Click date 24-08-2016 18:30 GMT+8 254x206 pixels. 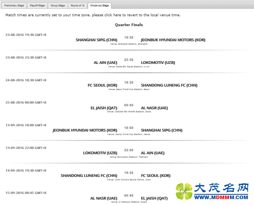[26, 80]
